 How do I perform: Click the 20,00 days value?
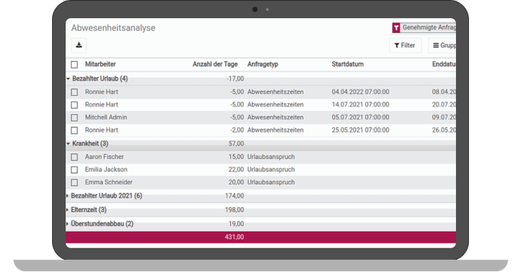(x=236, y=182)
